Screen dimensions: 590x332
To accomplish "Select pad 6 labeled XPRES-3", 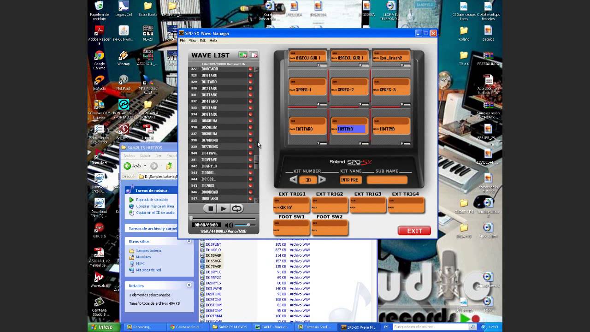I will (x=391, y=87).
